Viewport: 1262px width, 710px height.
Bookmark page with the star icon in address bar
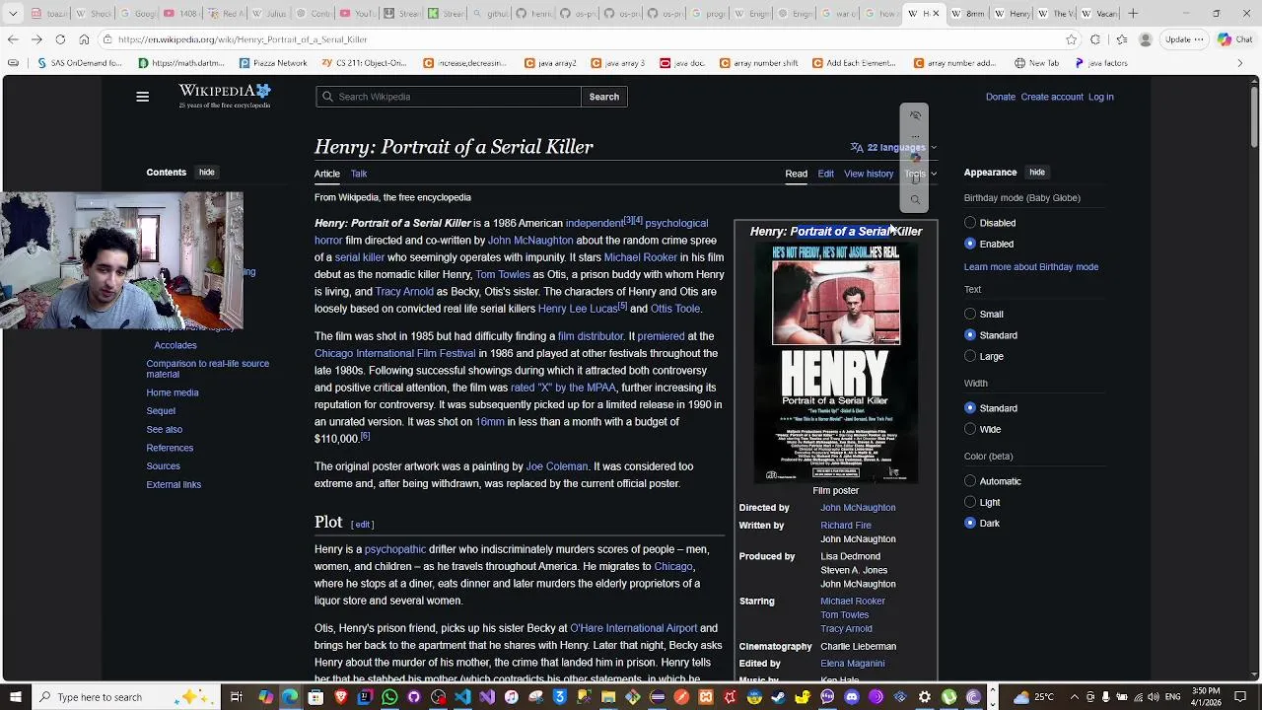click(x=1072, y=39)
